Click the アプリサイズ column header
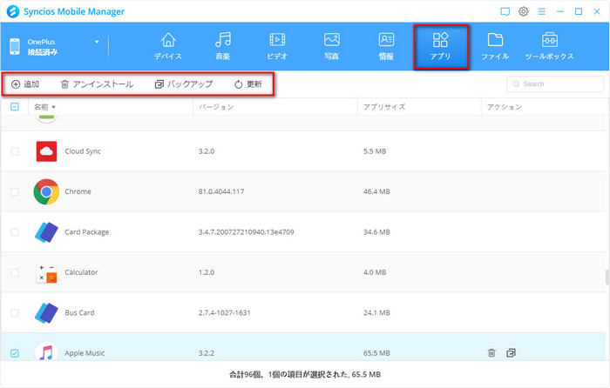This screenshot has width=610, height=388. [384, 107]
